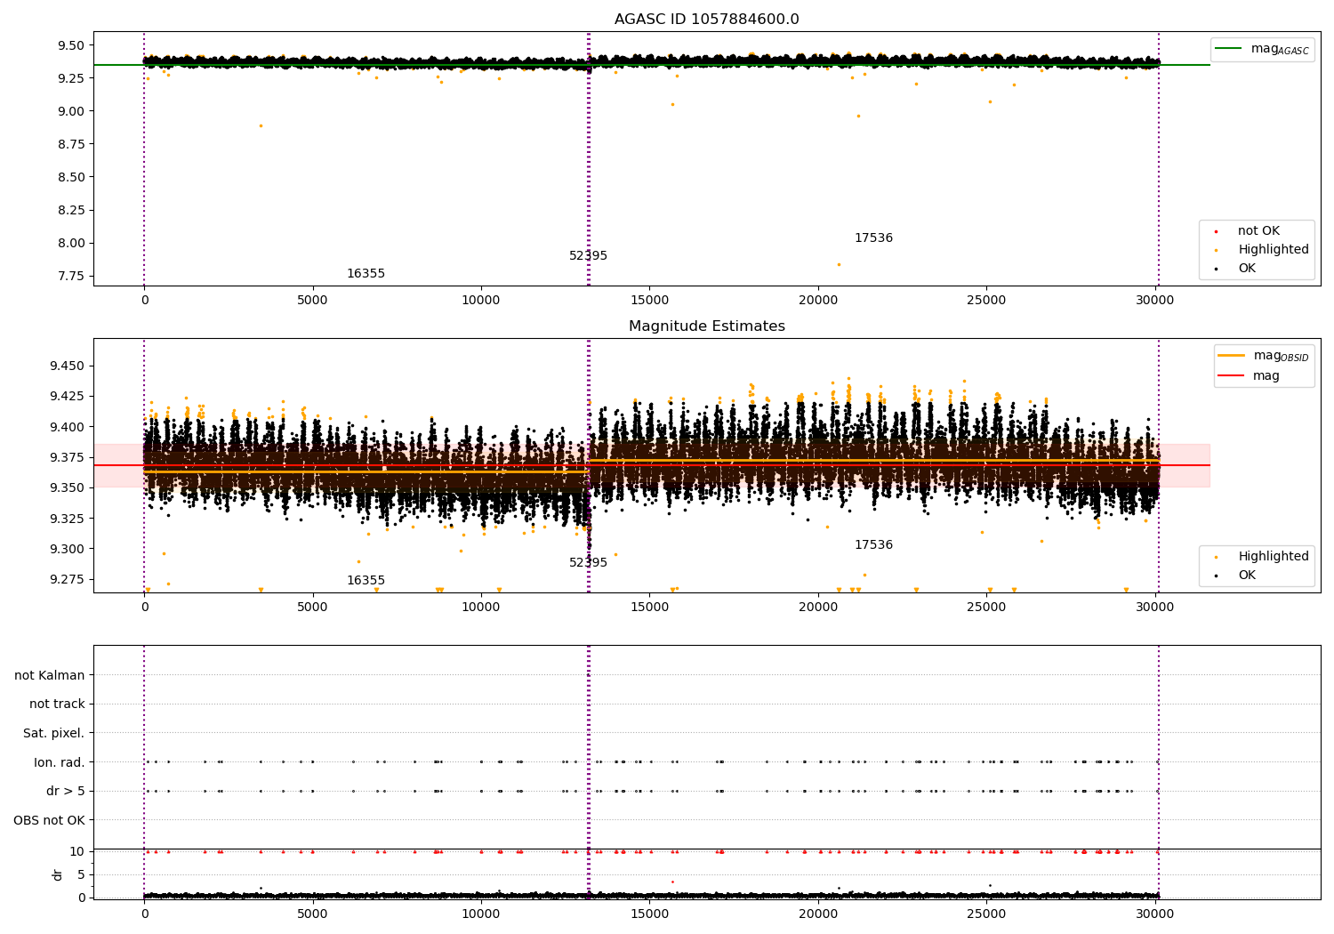The width and height of the screenshot is (1334, 934).
Task: Click the 9.300 tick on Magnitude Estimates axis
Action: click(67, 550)
